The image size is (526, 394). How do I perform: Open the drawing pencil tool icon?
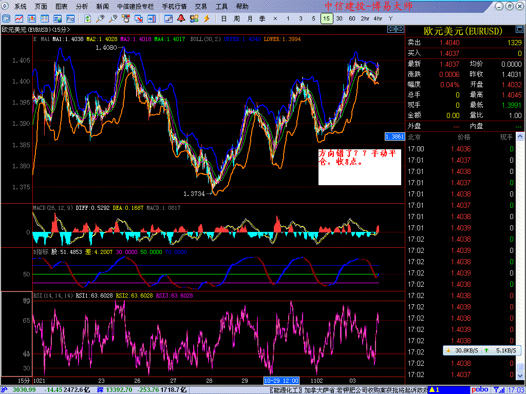click(x=168, y=18)
